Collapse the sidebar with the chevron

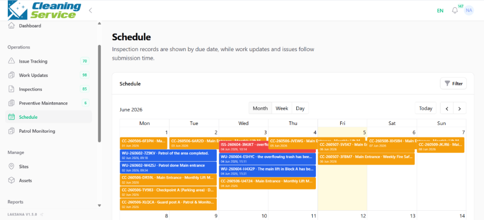click(90, 10)
